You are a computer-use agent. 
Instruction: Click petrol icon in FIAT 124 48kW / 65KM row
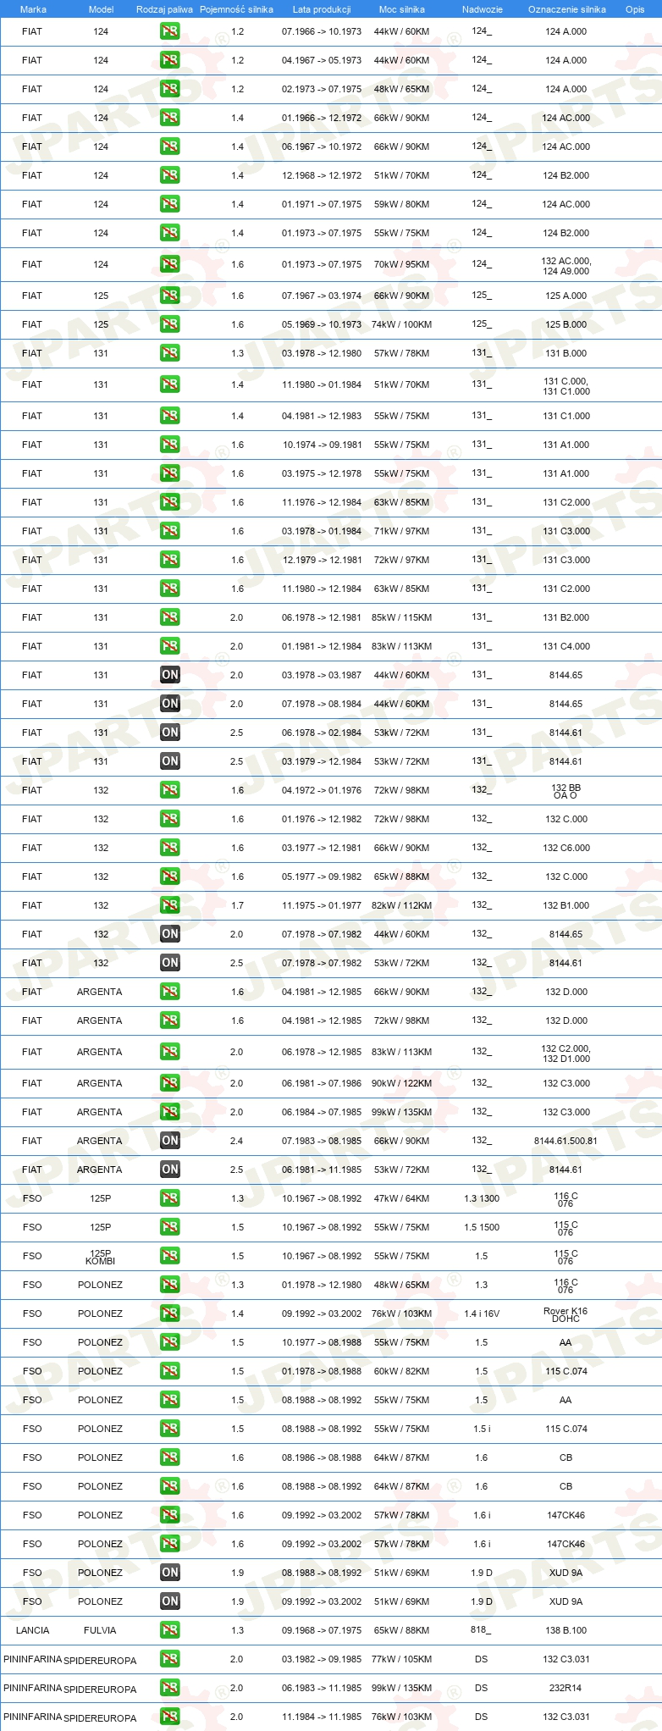pyautogui.click(x=170, y=89)
